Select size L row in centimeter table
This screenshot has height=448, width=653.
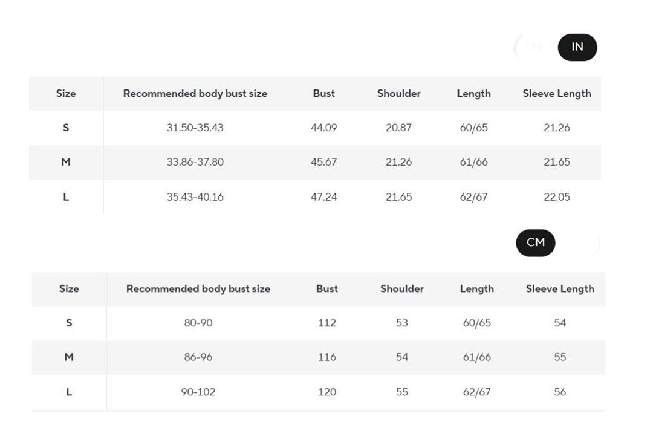(x=319, y=392)
